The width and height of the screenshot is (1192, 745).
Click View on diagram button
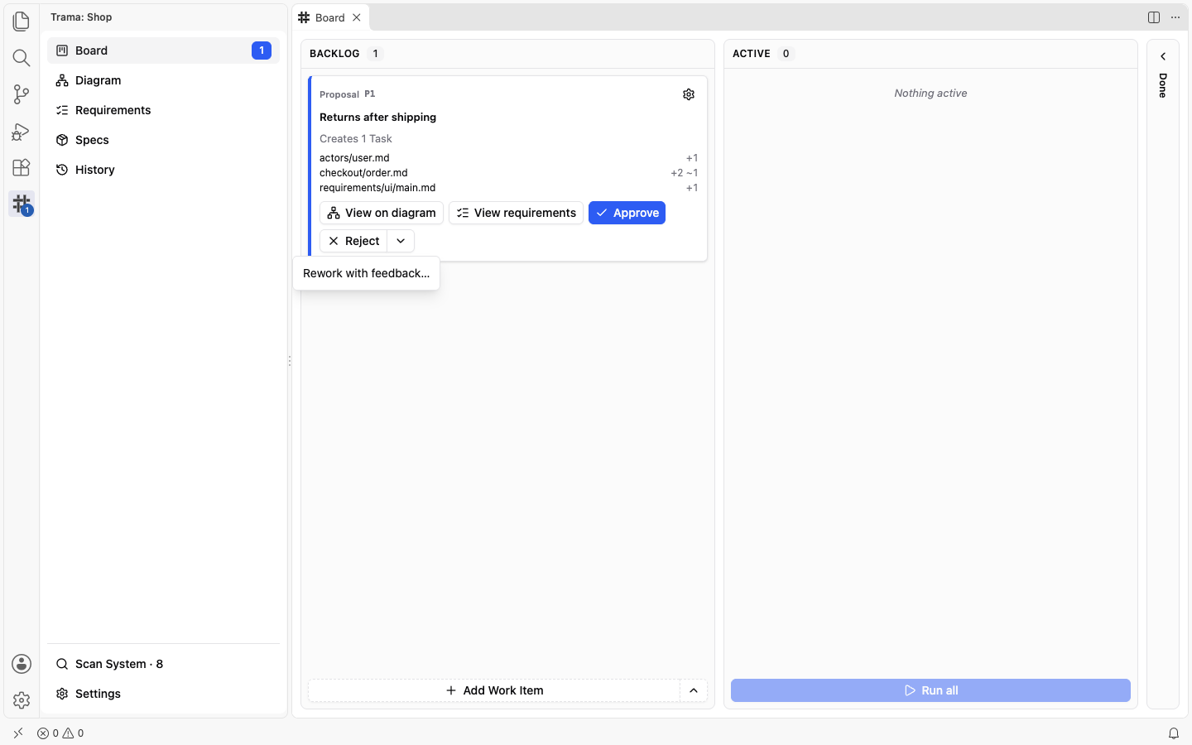pyautogui.click(x=382, y=213)
